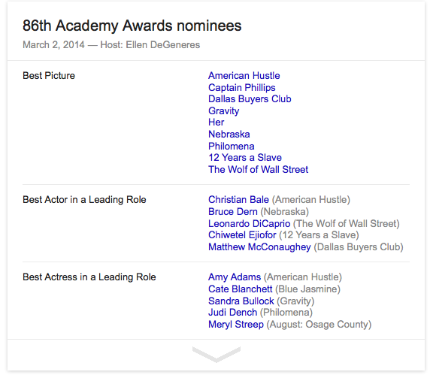Viewport: 430px width, 375px height.
Task: Open the Gravity link under Best Picture
Action: click(224, 111)
